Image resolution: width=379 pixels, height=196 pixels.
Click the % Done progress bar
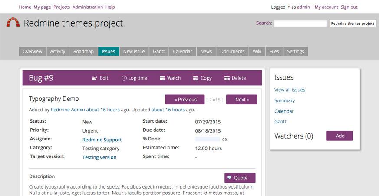point(208,140)
